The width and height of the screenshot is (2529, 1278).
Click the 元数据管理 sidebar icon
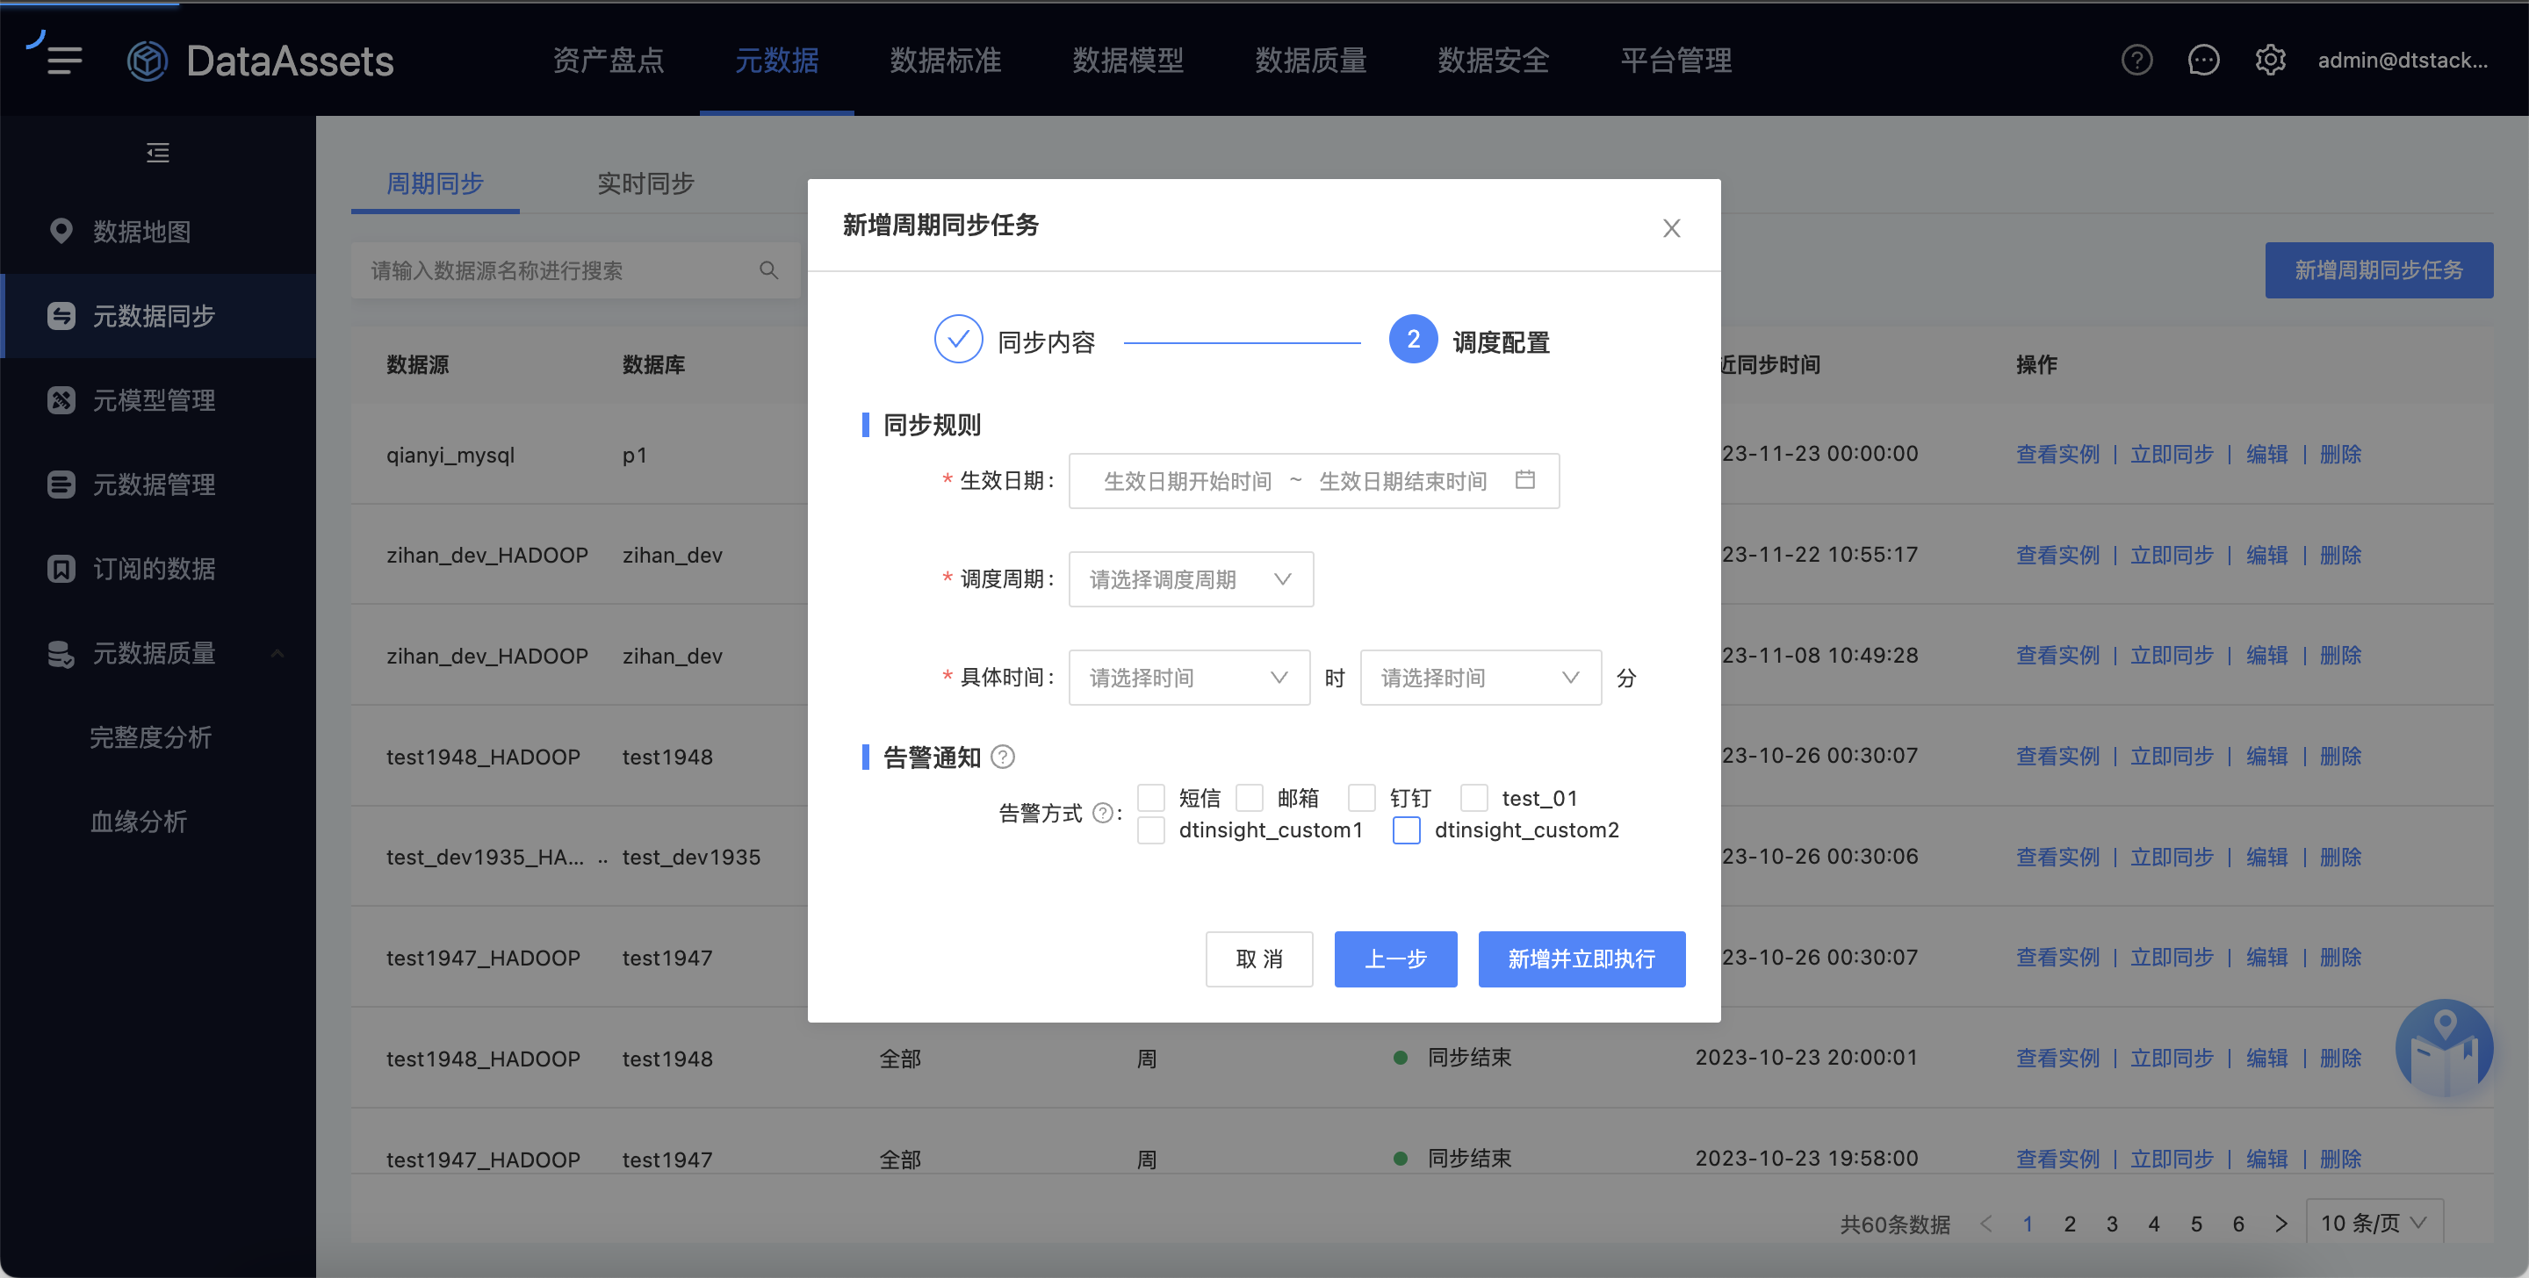(x=61, y=484)
